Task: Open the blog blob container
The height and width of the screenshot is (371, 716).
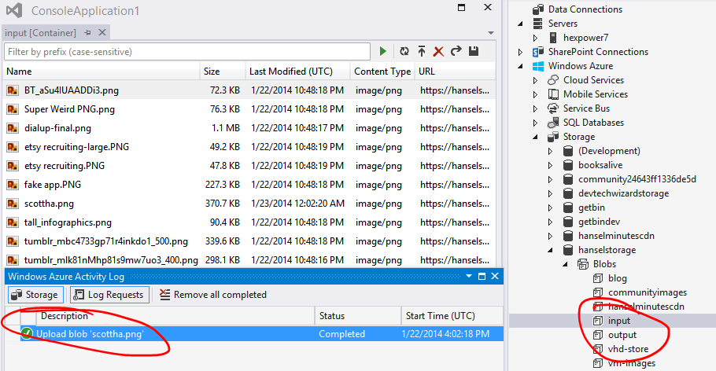Action: [618, 278]
